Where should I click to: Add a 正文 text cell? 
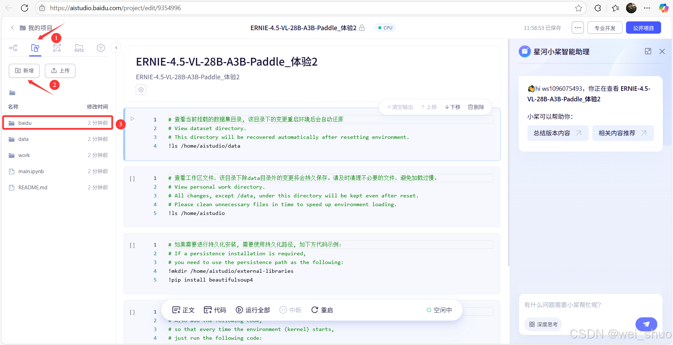click(x=183, y=310)
